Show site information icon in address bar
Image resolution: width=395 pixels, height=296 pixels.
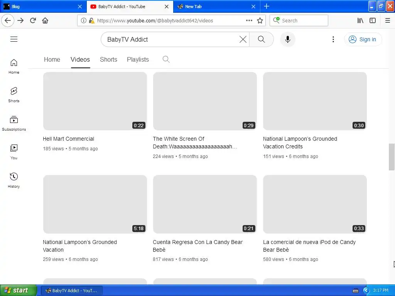tap(83, 21)
